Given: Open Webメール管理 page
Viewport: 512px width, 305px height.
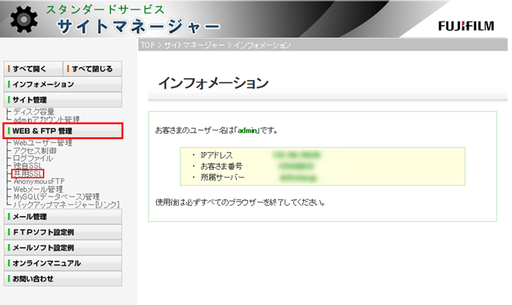Looking at the screenshot, I should point(38,189).
